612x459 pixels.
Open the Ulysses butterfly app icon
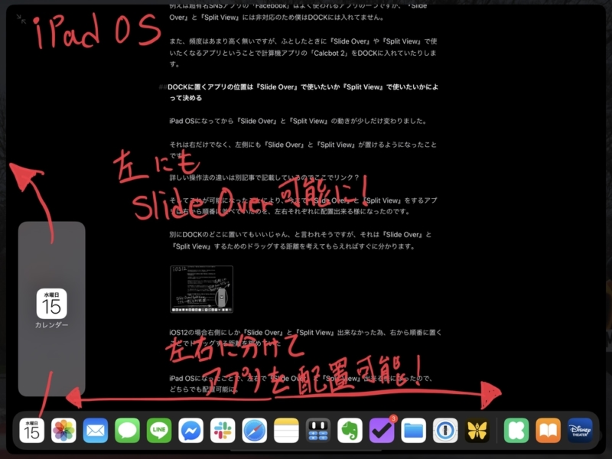[477, 431]
